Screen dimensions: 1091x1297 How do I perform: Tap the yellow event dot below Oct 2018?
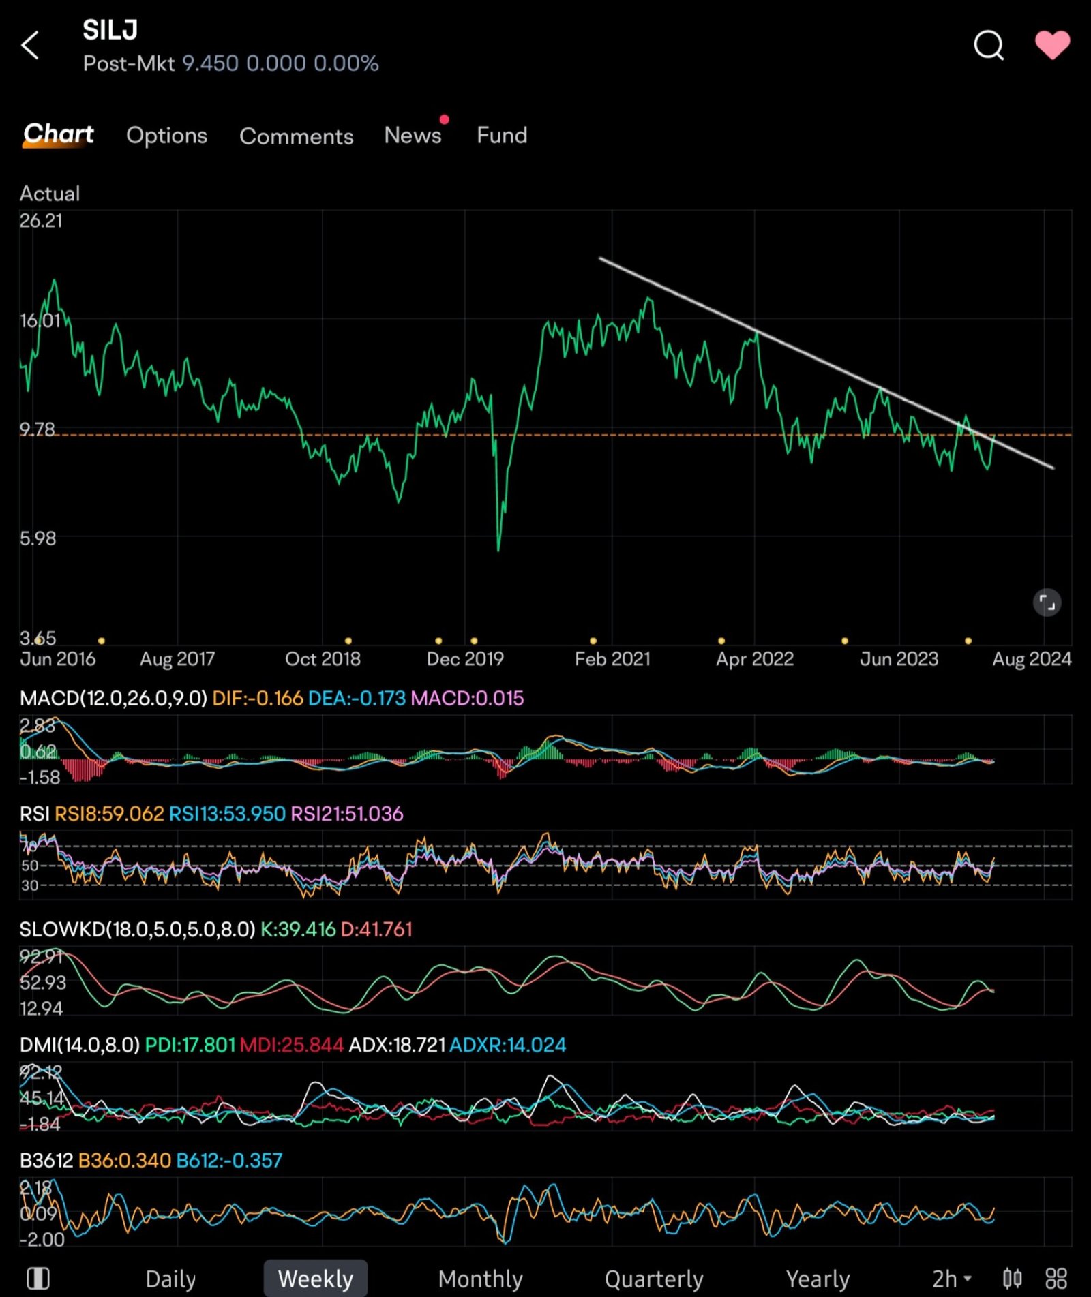point(348,641)
